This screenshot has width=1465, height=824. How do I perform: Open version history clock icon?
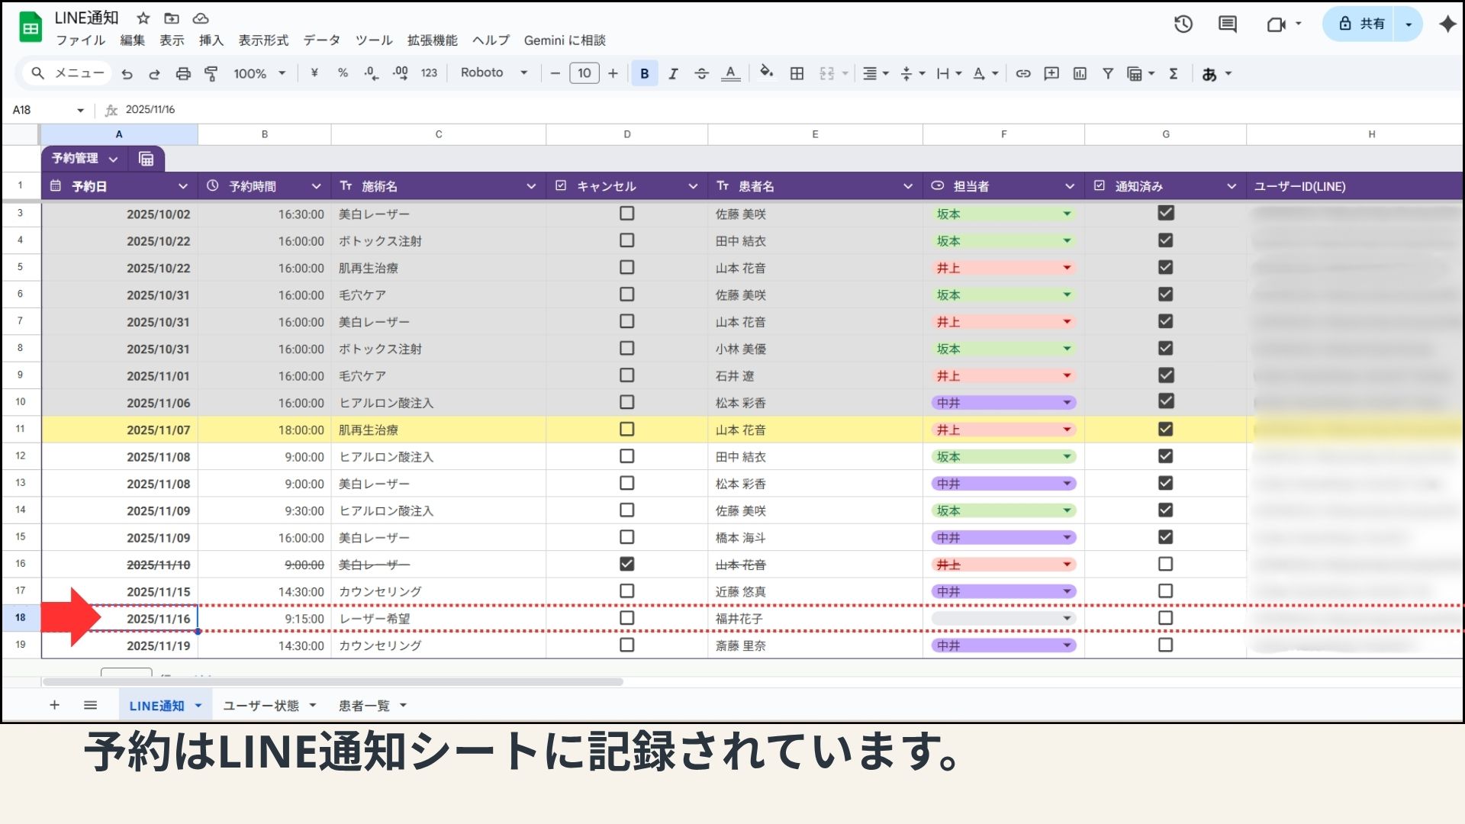[1183, 24]
